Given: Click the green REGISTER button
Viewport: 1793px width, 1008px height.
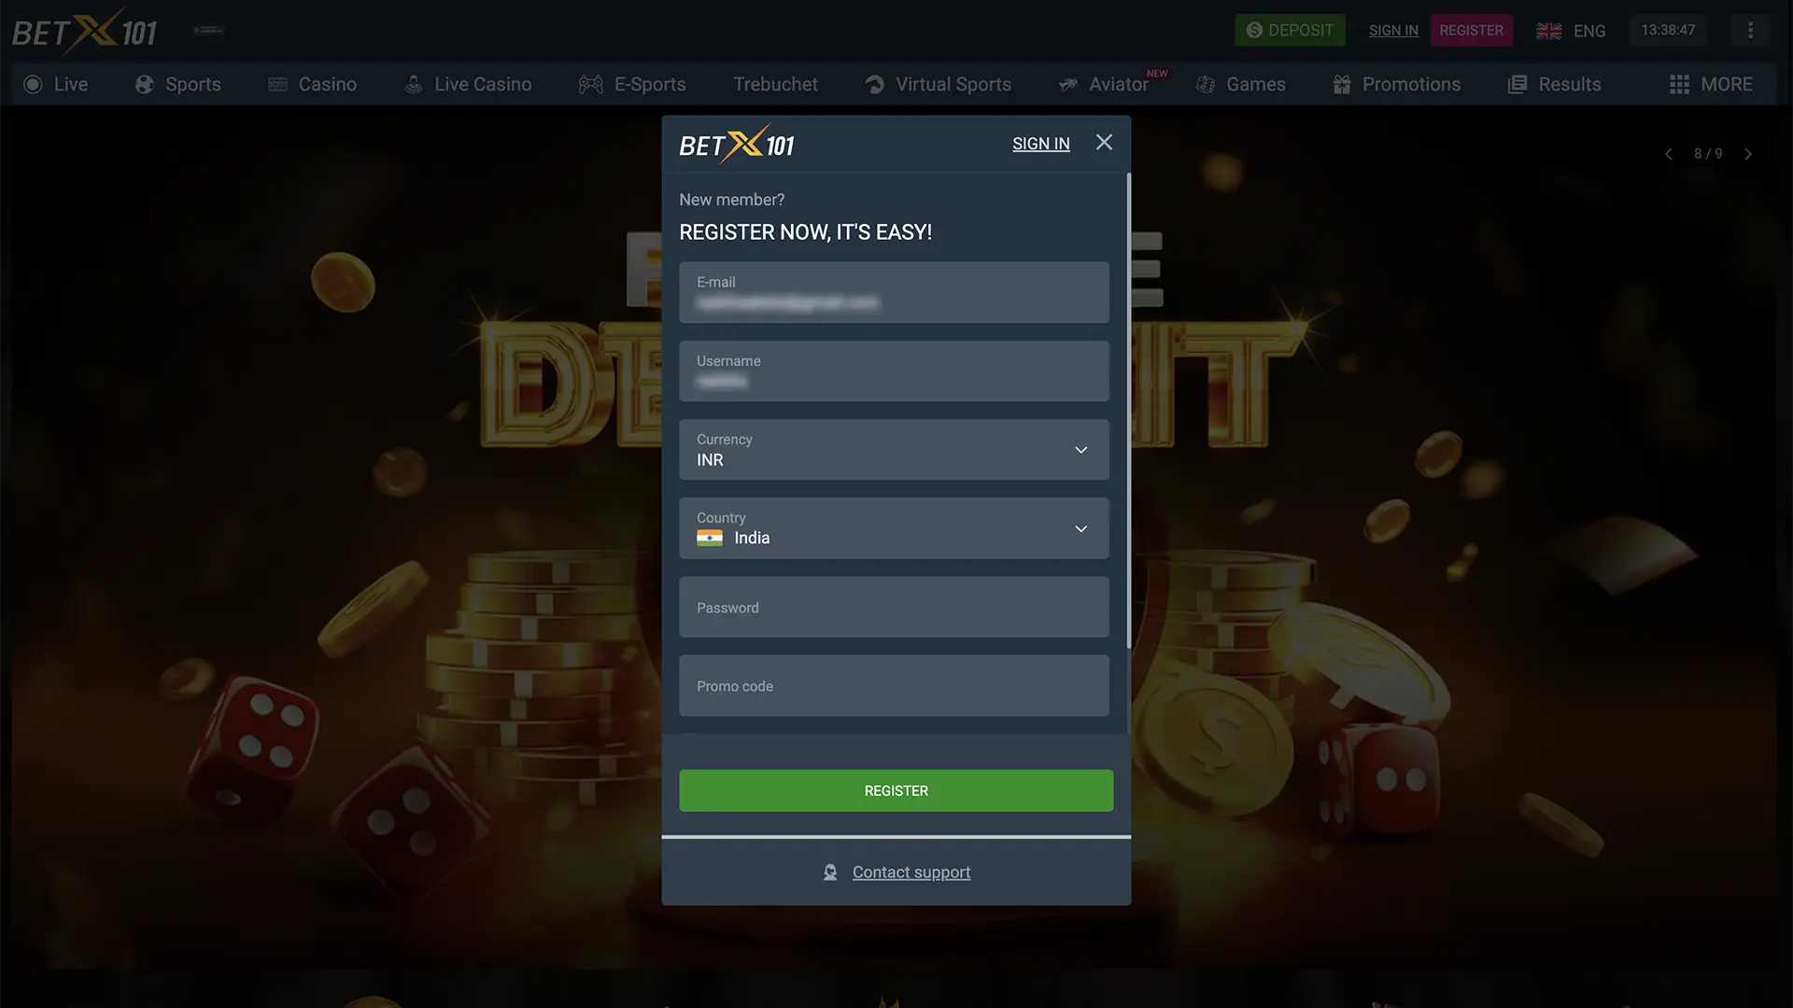Looking at the screenshot, I should pyautogui.click(x=896, y=791).
